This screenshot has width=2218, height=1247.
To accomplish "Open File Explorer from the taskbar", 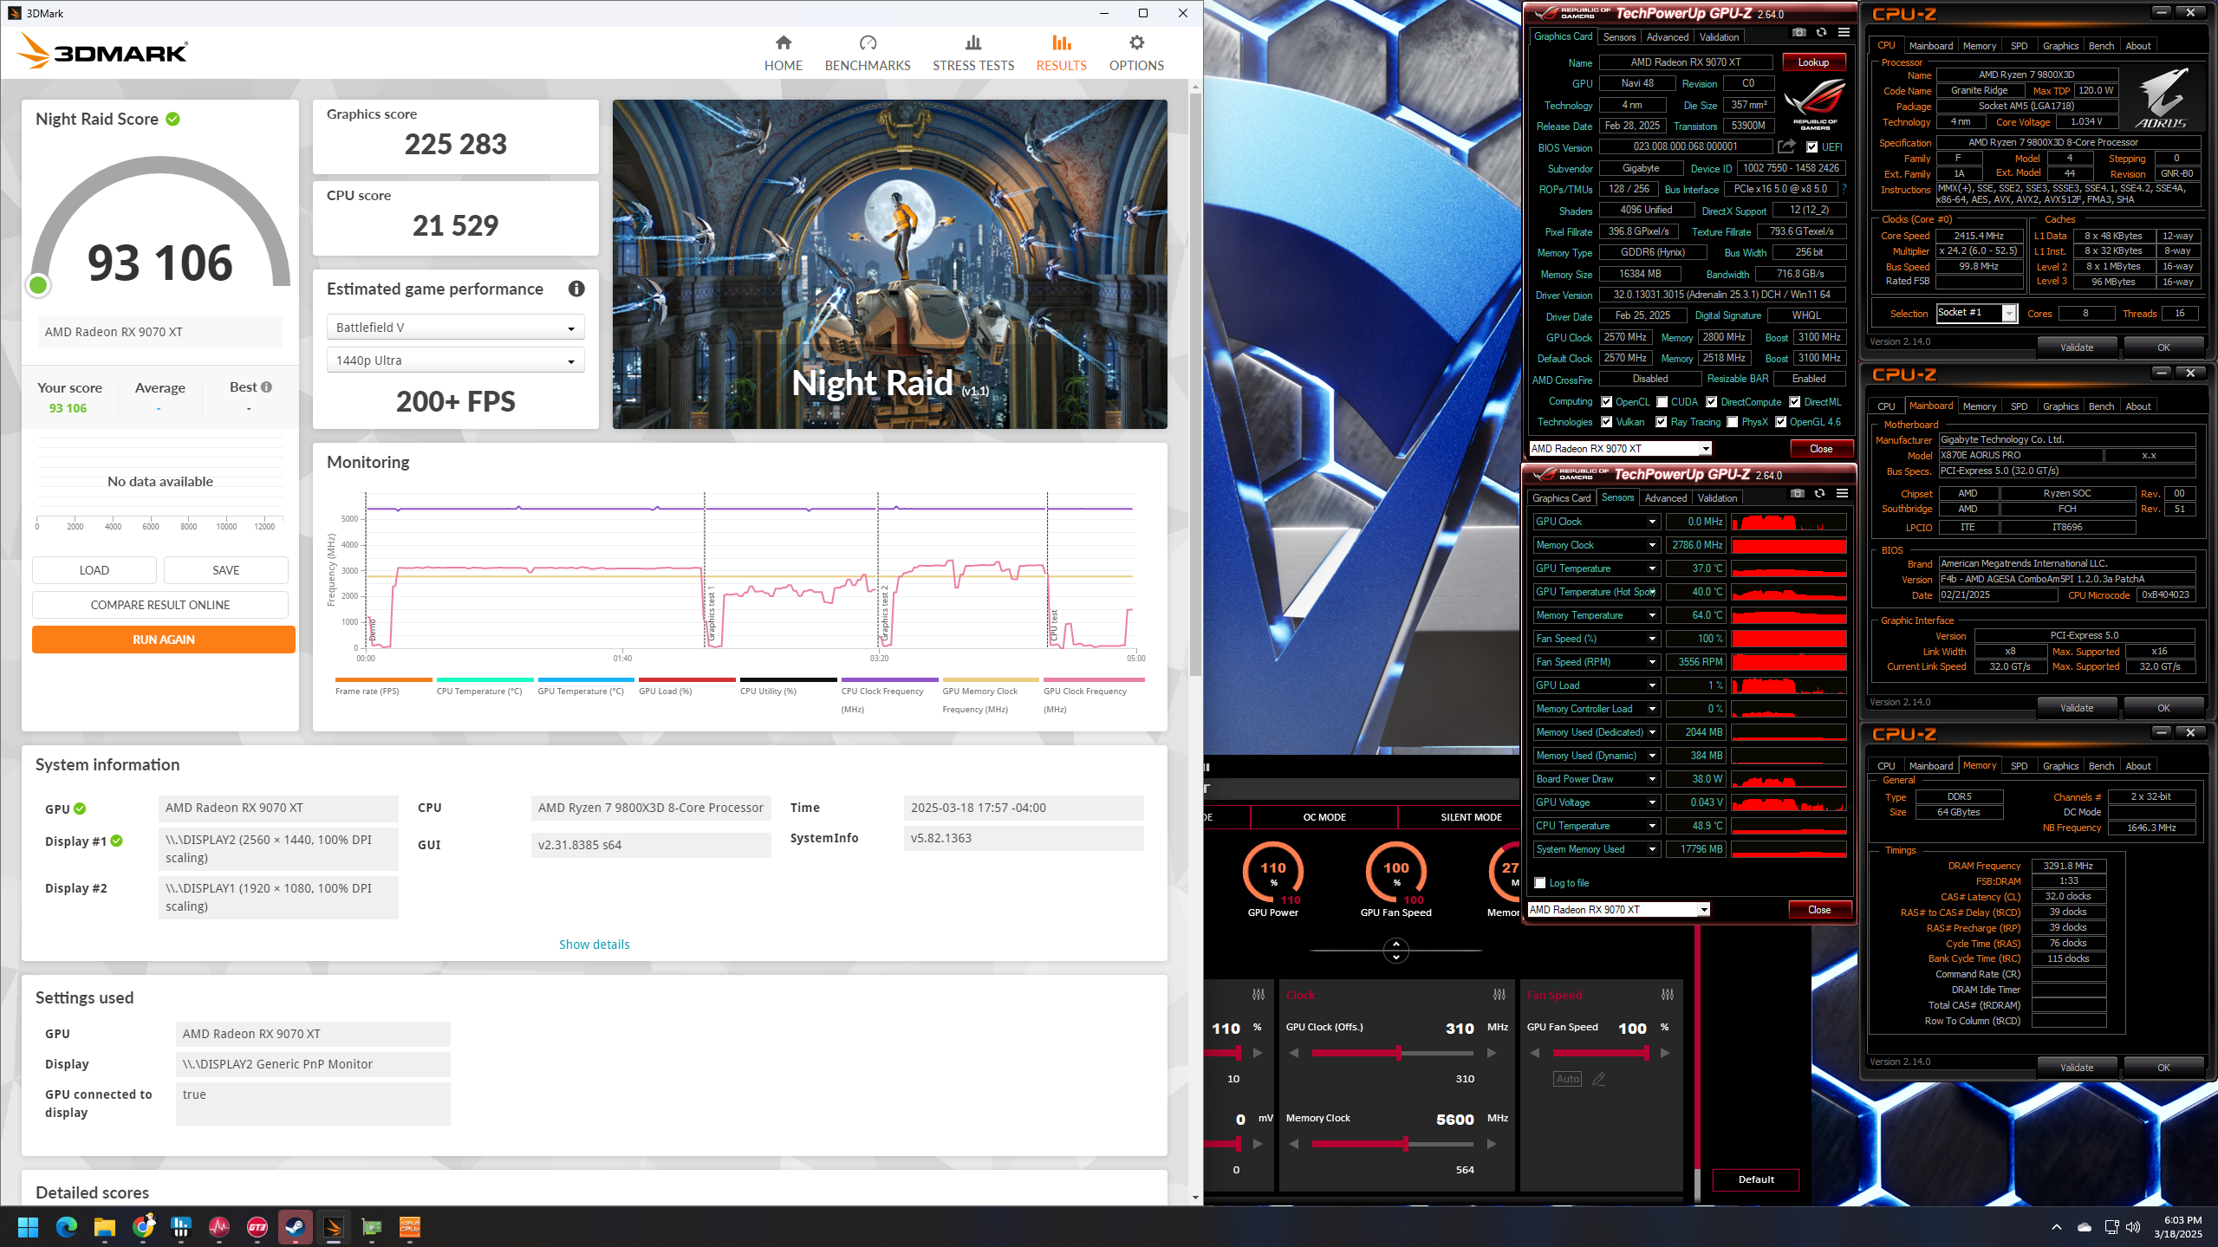I will tap(105, 1227).
